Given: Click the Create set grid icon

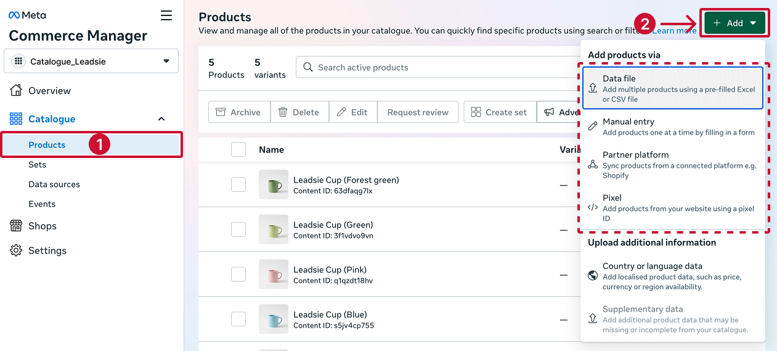Looking at the screenshot, I should coord(476,112).
